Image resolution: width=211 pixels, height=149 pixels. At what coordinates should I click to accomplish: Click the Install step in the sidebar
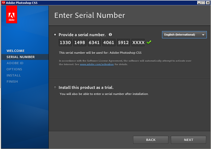14,75
